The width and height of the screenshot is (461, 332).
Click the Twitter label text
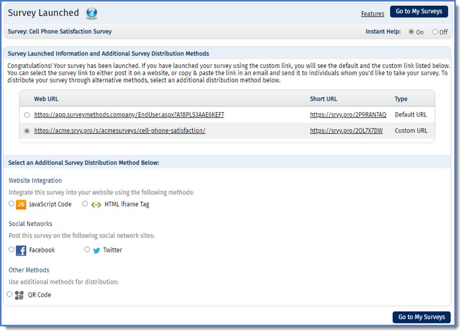pyautogui.click(x=112, y=250)
